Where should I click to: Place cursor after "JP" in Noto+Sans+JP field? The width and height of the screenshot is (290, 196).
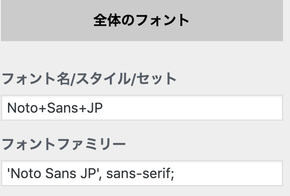[x=103, y=108]
